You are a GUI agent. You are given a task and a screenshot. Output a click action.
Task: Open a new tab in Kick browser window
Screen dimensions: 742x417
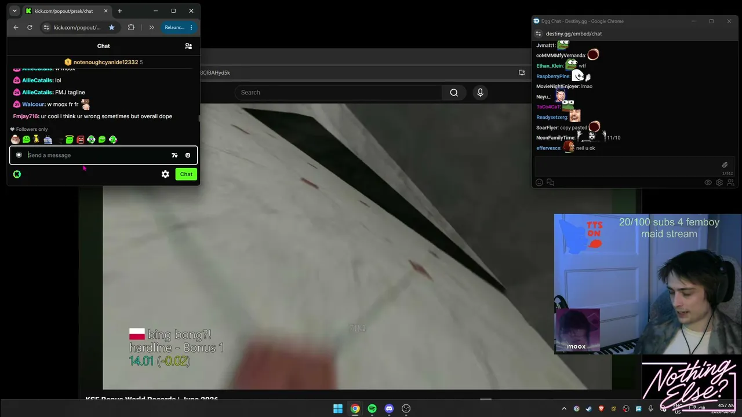(x=119, y=11)
